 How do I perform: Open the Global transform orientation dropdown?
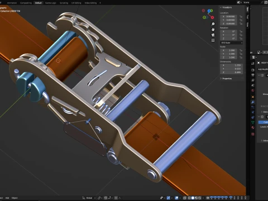point(89,198)
